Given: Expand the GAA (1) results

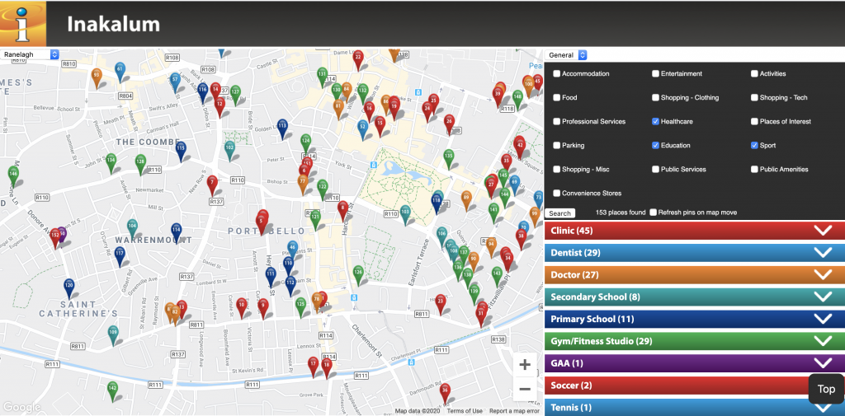Looking at the screenshot, I should (695, 362).
